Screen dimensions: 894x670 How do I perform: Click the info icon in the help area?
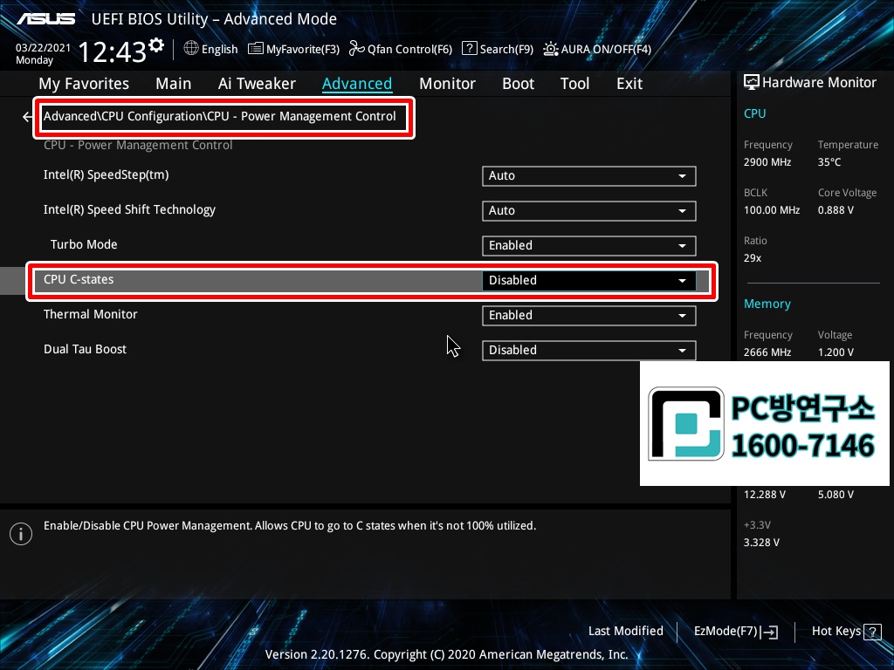[21, 534]
